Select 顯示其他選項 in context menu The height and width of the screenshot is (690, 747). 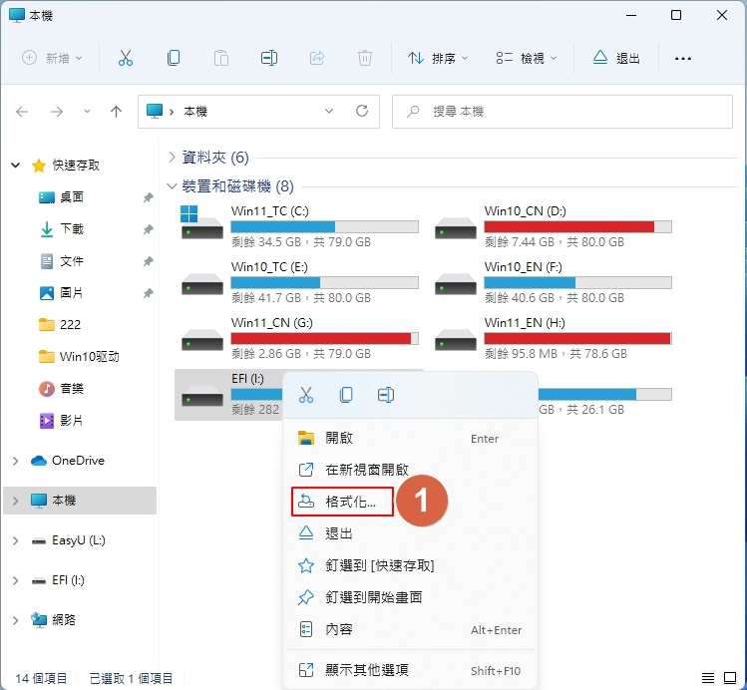(367, 670)
